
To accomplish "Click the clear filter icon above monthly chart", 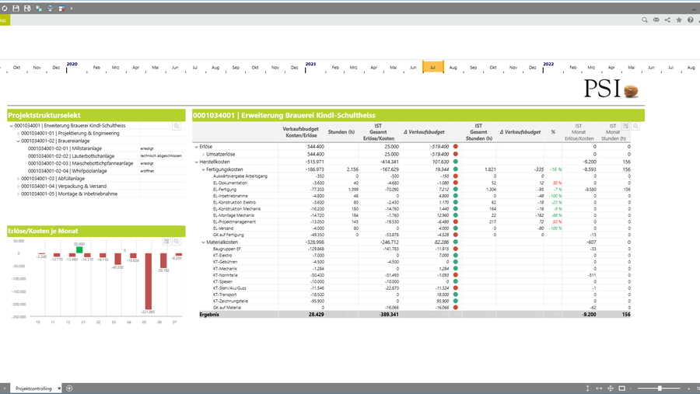I will pos(166,242).
